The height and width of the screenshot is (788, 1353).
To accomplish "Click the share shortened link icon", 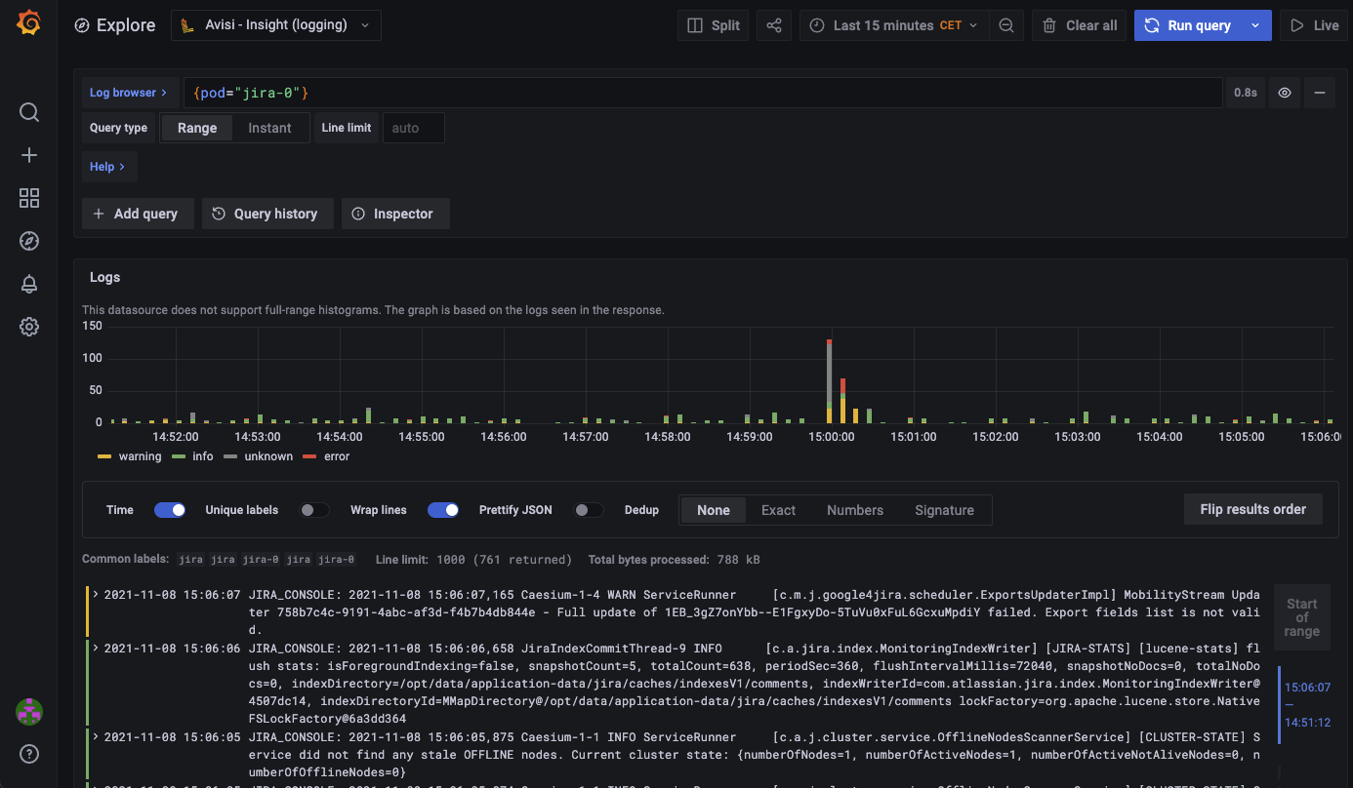I will 774,25.
